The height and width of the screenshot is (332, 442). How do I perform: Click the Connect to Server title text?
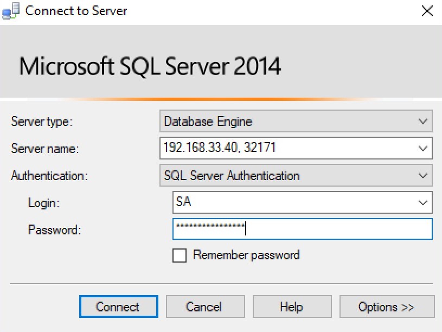pyautogui.click(x=76, y=11)
